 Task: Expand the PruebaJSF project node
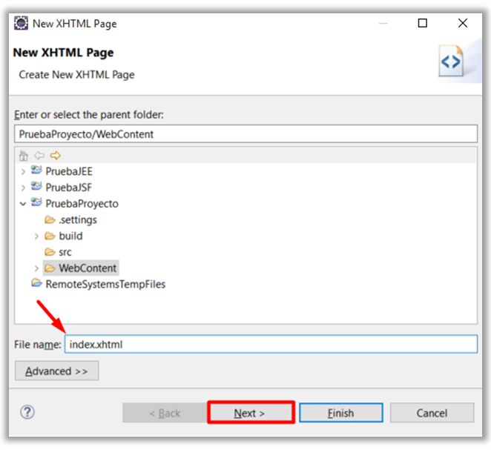click(x=22, y=188)
